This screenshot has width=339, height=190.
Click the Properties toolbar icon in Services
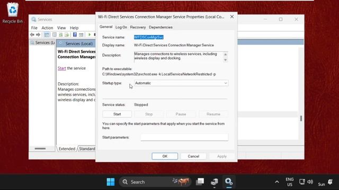pyautogui.click(x=55, y=35)
